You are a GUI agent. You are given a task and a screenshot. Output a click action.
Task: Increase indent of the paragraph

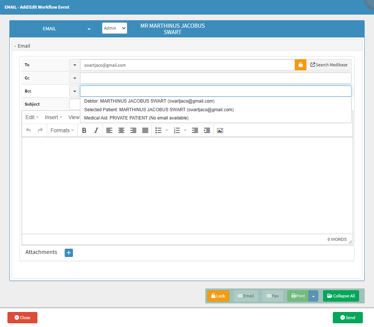pos(207,130)
